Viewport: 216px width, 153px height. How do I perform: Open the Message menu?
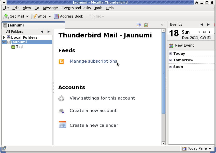[50, 8]
